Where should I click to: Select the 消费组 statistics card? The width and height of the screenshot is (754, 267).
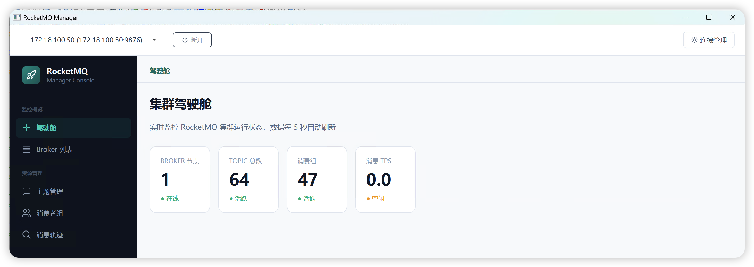[x=317, y=179]
